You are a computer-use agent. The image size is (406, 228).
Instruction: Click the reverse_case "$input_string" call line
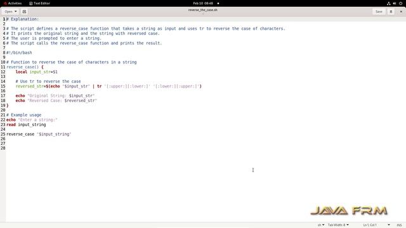(39, 134)
